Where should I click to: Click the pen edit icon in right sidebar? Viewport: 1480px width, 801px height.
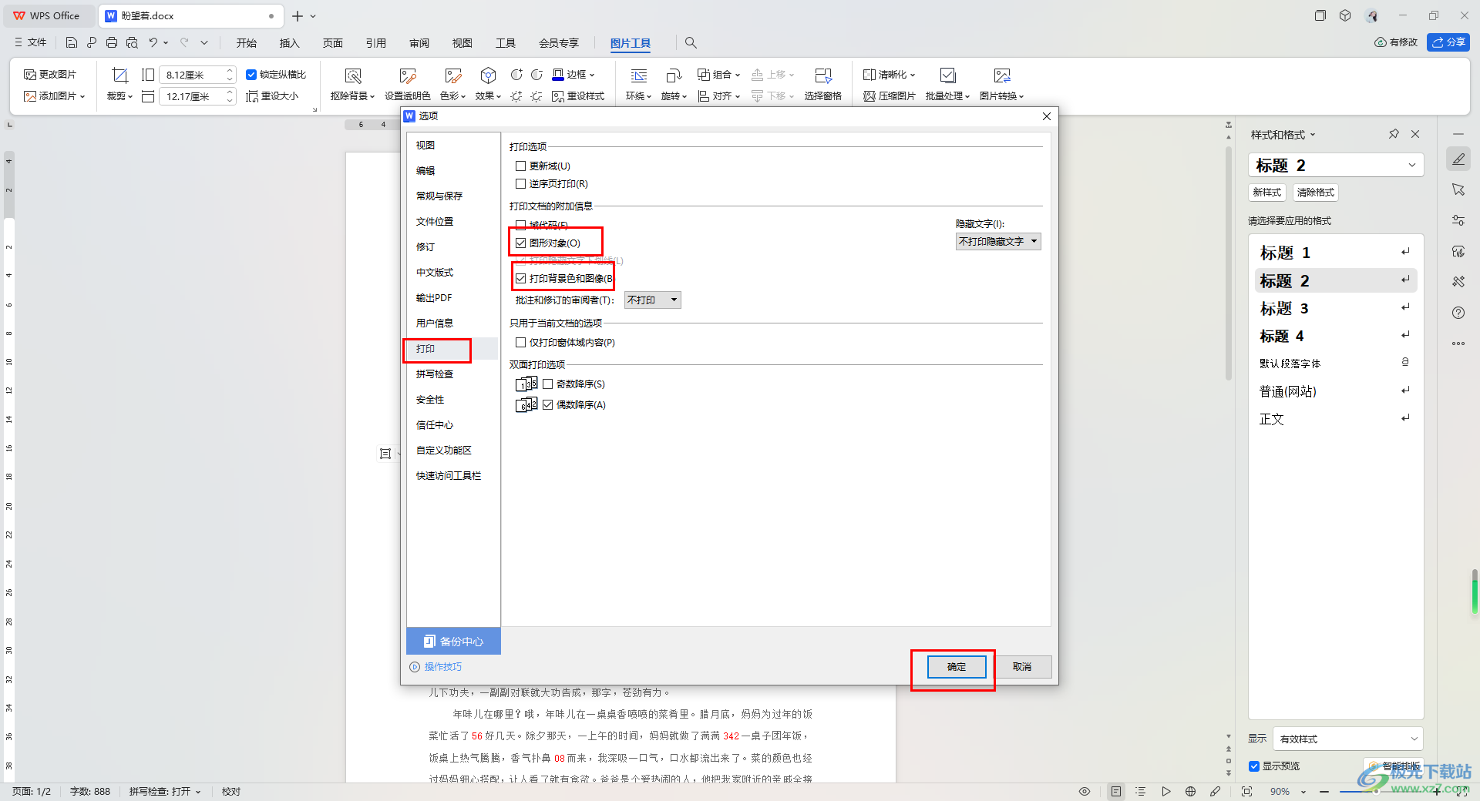[1458, 159]
